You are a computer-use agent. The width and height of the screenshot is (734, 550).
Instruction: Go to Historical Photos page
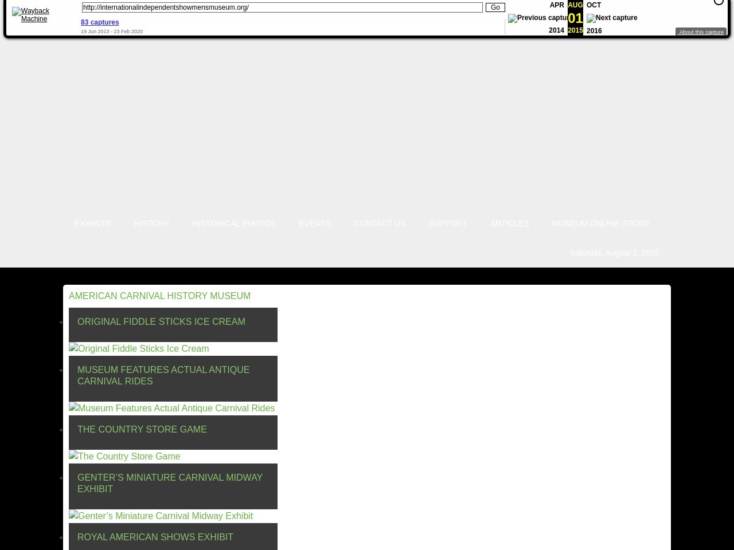pyautogui.click(x=234, y=223)
